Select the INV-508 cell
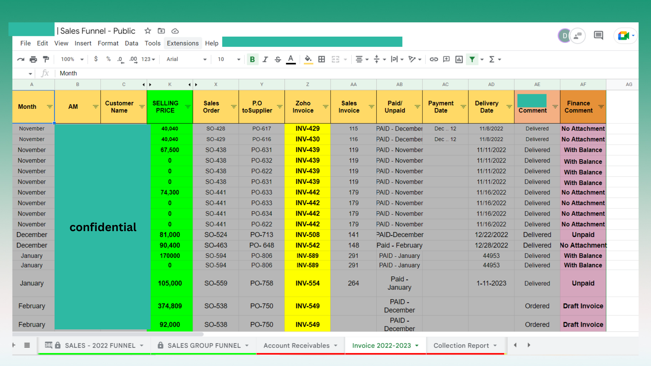Screen dimensions: 651x366 coord(307,235)
